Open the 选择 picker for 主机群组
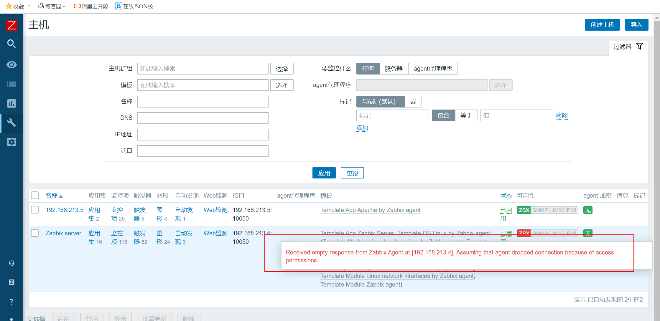The width and height of the screenshot is (660, 321). click(x=282, y=69)
